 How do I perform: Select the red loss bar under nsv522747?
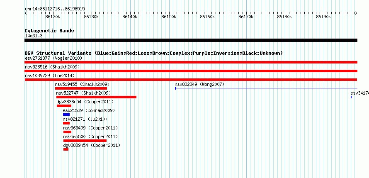coord(96,97)
